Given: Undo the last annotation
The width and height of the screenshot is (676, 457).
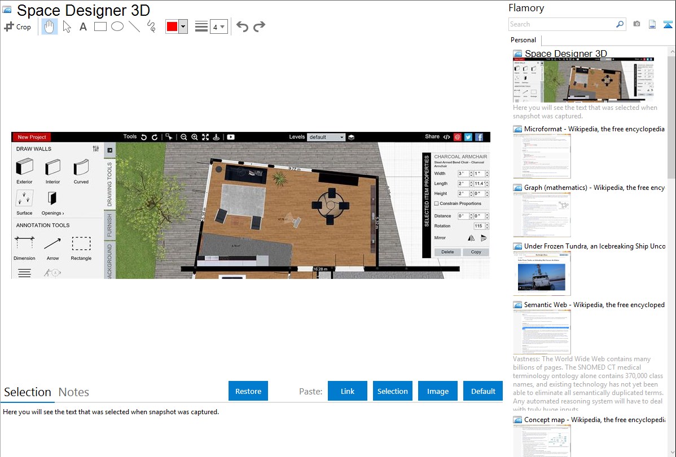Looking at the screenshot, I should pos(242,26).
